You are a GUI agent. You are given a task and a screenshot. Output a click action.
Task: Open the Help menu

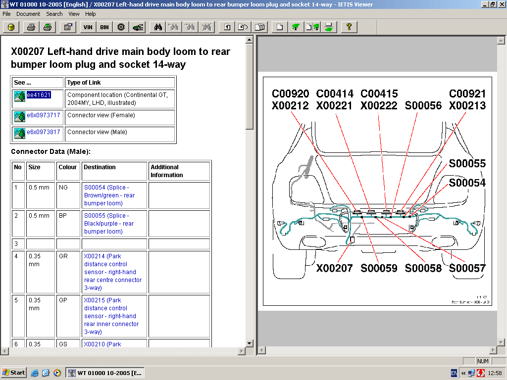coord(91,14)
